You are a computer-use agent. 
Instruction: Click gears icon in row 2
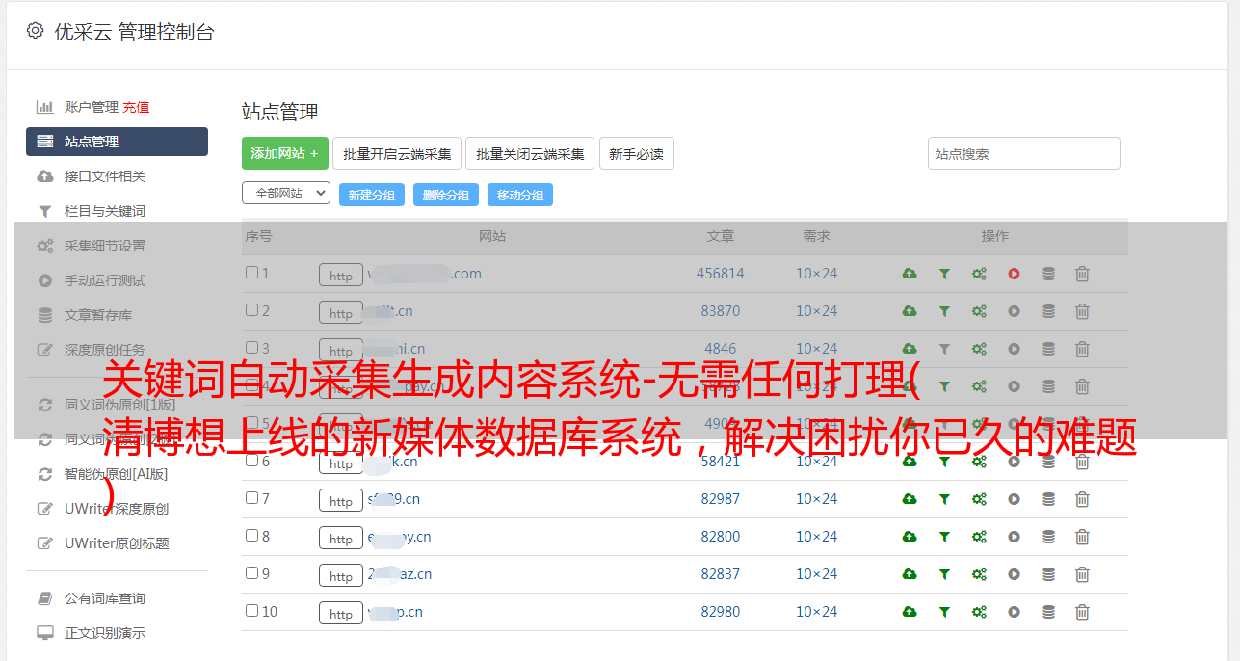click(979, 311)
